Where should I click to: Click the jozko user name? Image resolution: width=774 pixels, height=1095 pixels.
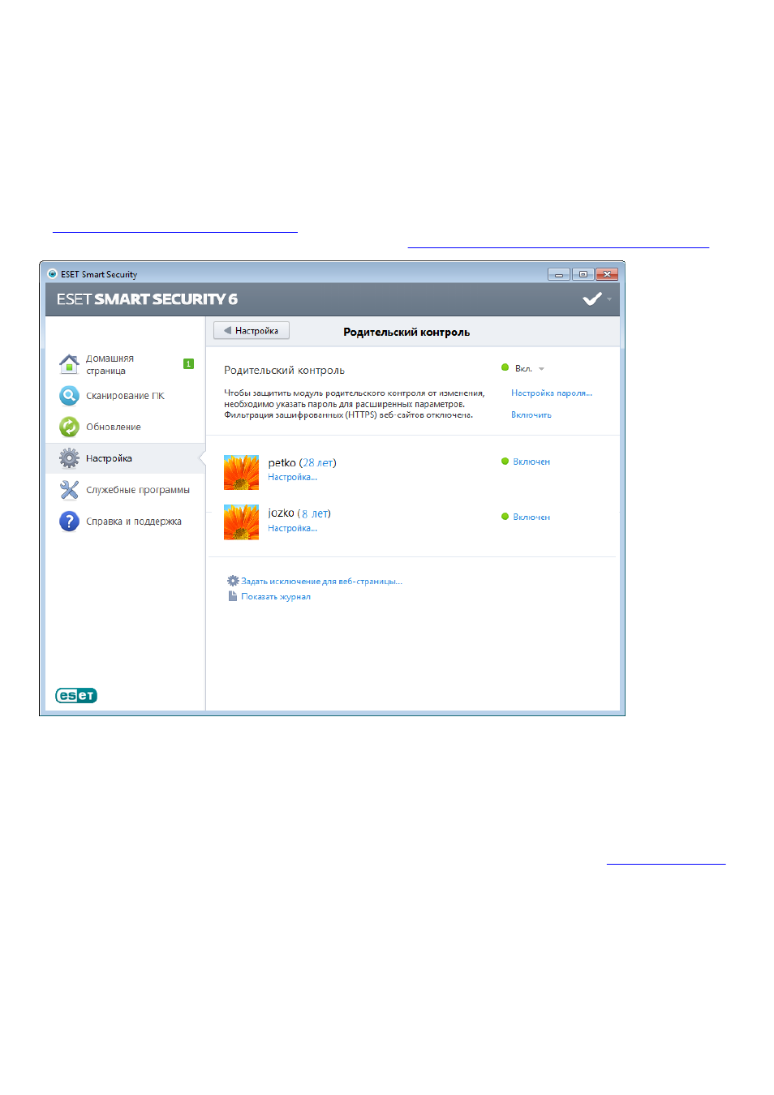tap(282, 513)
